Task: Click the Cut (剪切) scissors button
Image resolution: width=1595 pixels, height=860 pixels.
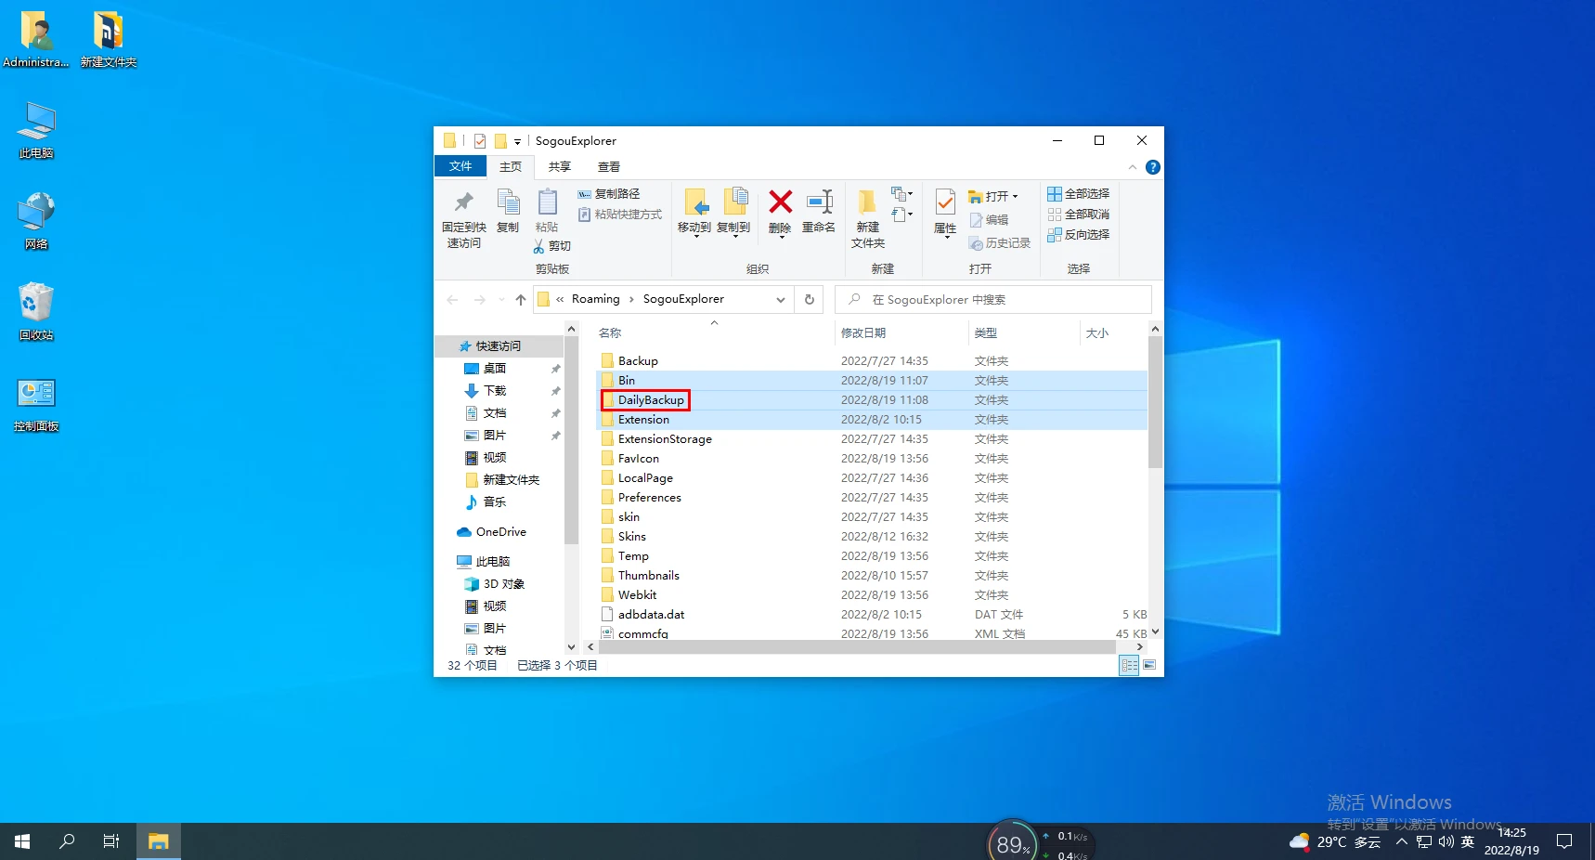Action: click(551, 246)
